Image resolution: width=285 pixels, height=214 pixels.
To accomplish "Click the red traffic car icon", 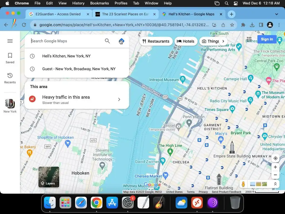I will click(x=32, y=99).
